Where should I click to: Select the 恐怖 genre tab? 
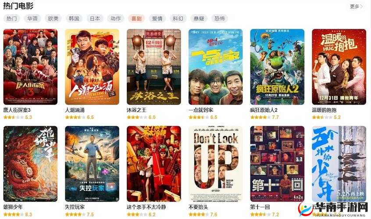pyautogui.click(x=219, y=18)
